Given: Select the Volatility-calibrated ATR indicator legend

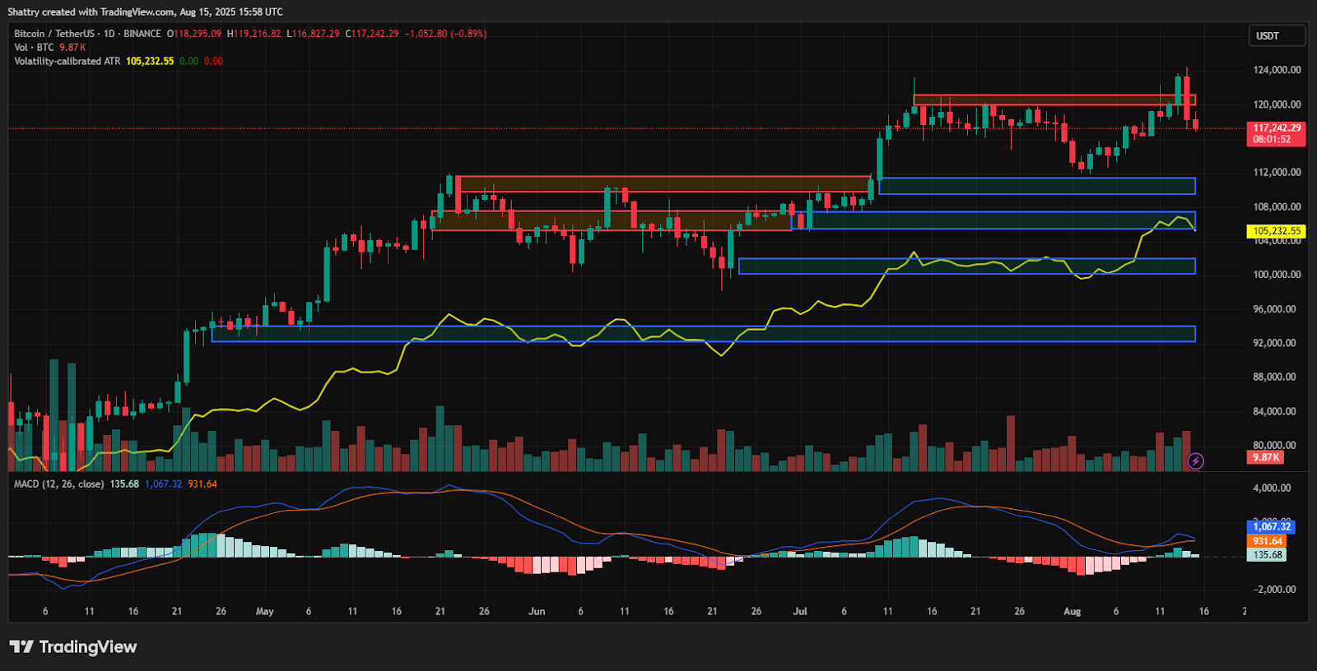Looking at the screenshot, I should pyautogui.click(x=67, y=61).
